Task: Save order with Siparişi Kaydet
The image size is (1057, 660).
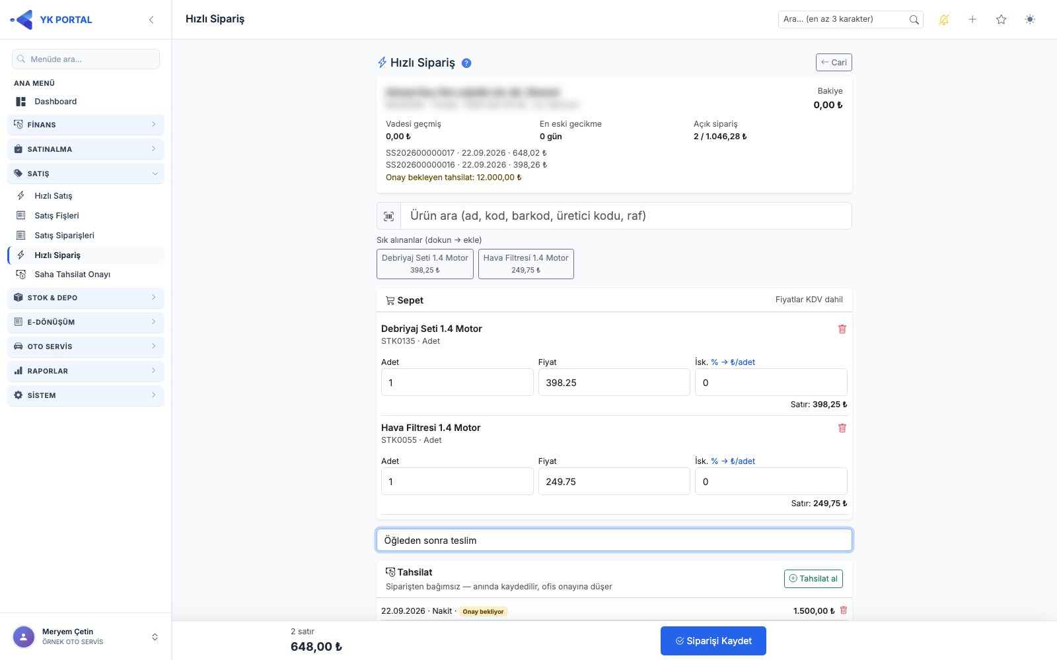Action: click(x=713, y=641)
